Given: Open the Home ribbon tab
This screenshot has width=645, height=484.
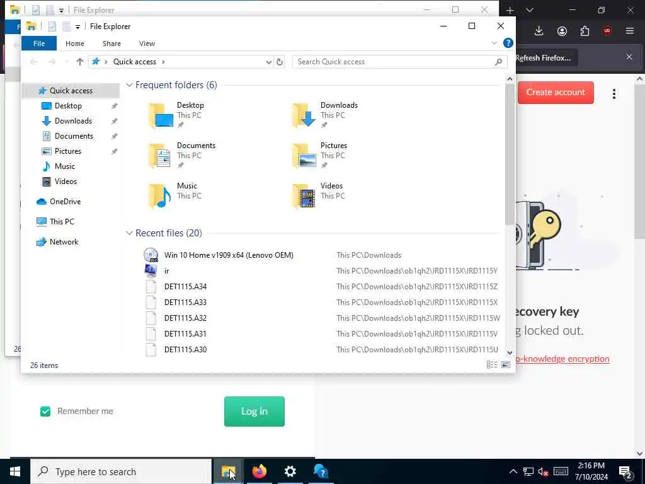Looking at the screenshot, I should [74, 43].
